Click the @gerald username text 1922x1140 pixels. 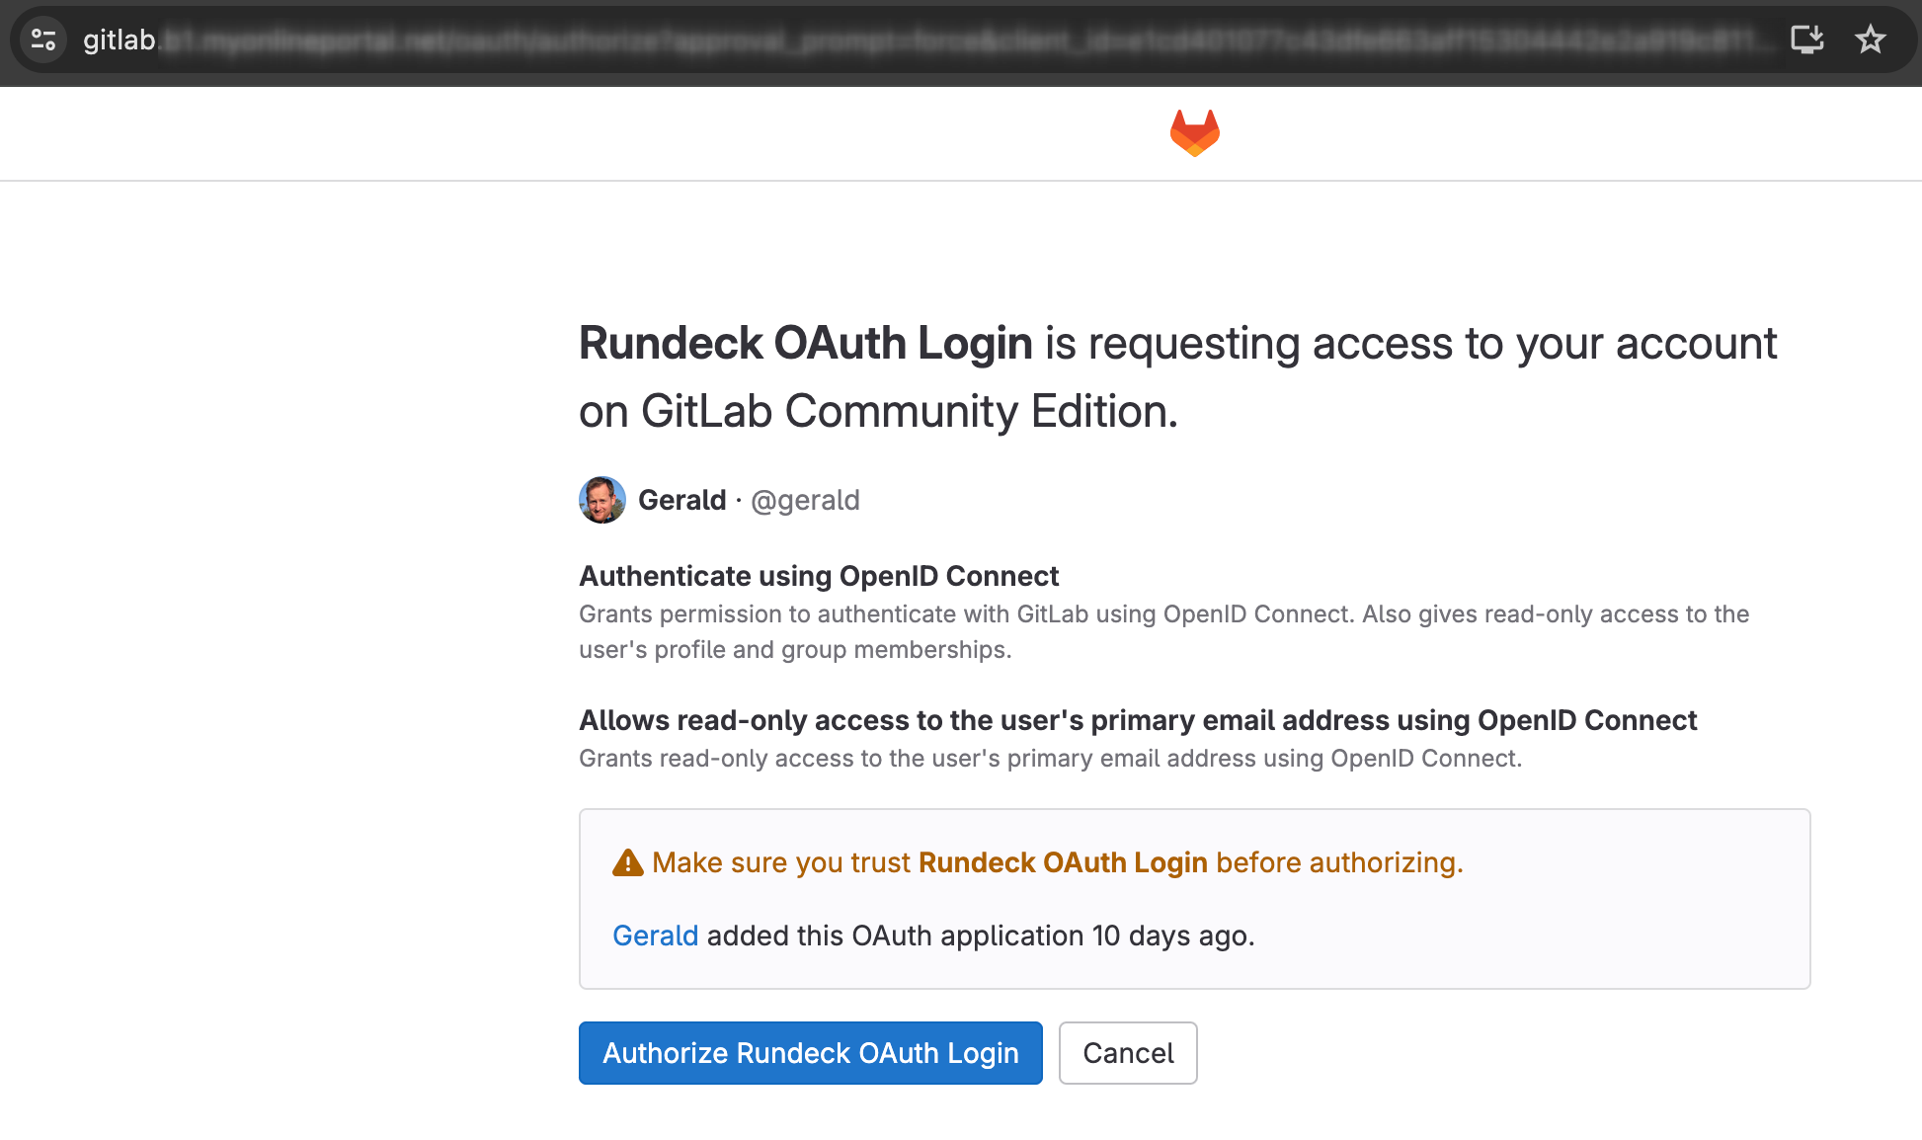[805, 500]
